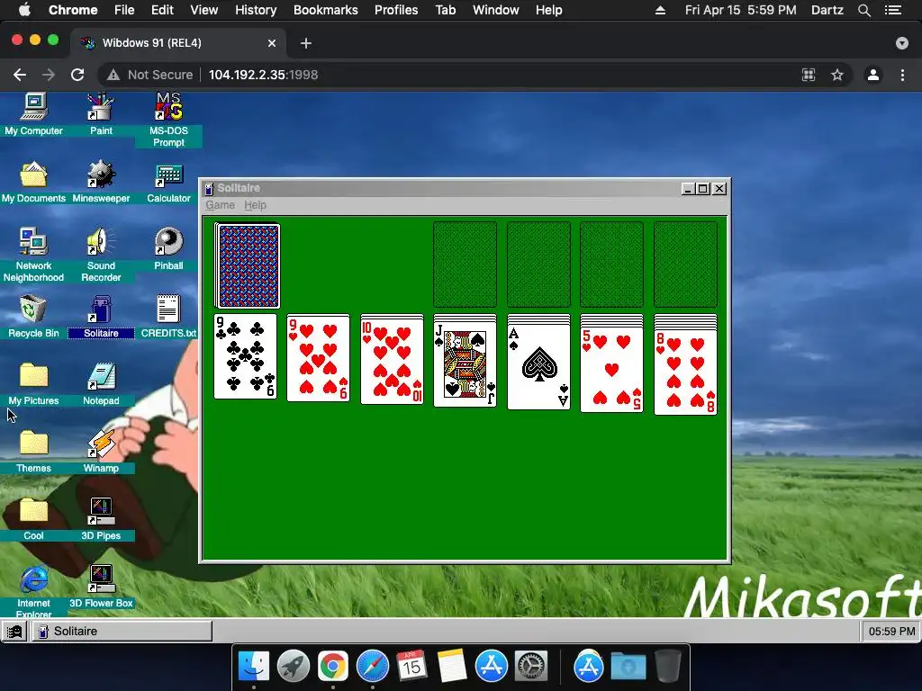Close the Wibdows 91 tab

click(272, 43)
